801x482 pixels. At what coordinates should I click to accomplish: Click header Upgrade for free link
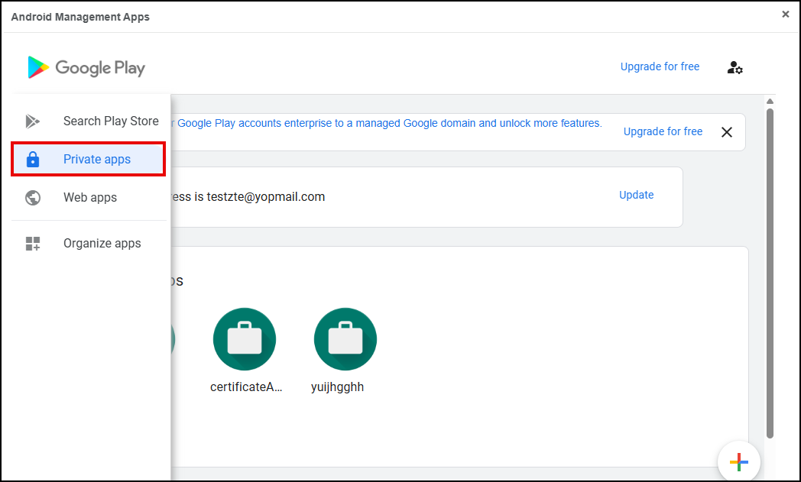[x=660, y=66]
